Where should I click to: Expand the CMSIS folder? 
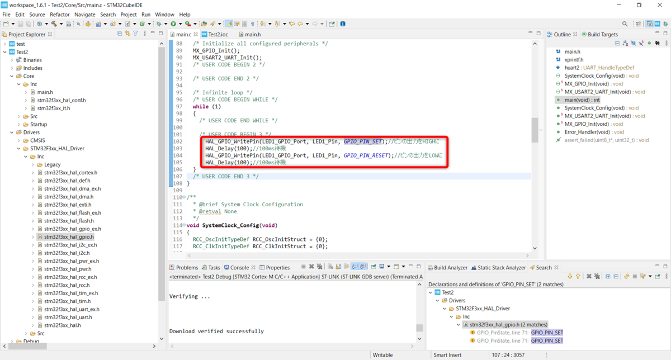(20, 140)
